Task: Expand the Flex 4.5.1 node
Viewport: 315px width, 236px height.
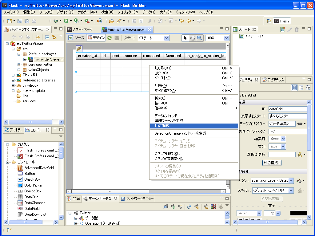Action: [x=13, y=75]
